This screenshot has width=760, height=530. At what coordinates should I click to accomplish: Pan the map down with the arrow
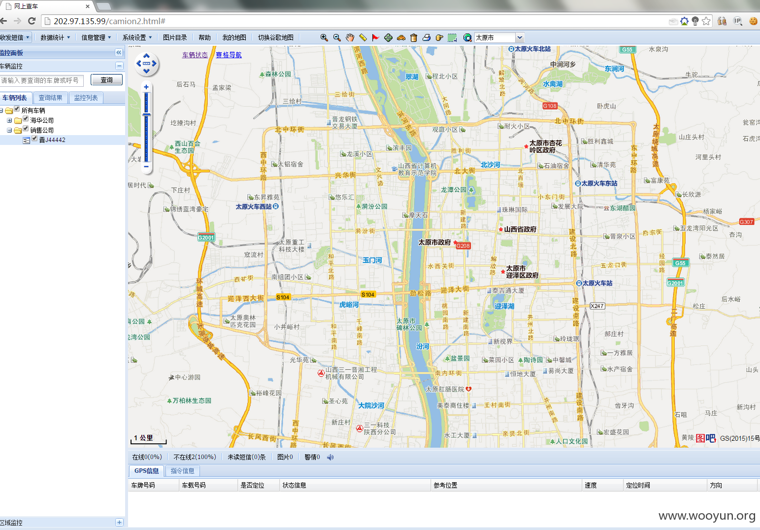[x=146, y=71]
